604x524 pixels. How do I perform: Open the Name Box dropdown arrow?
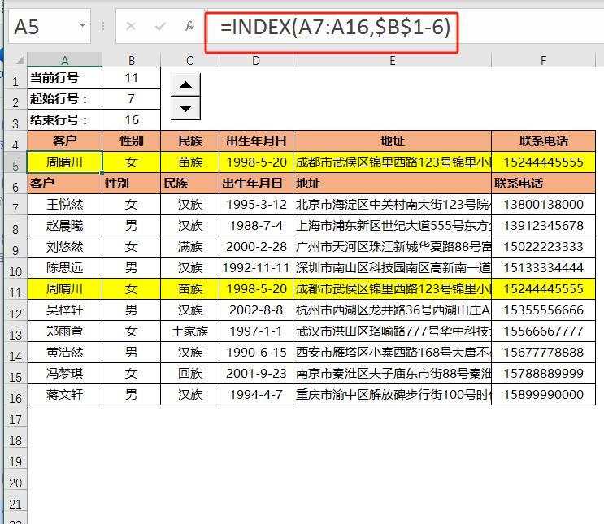point(82,25)
